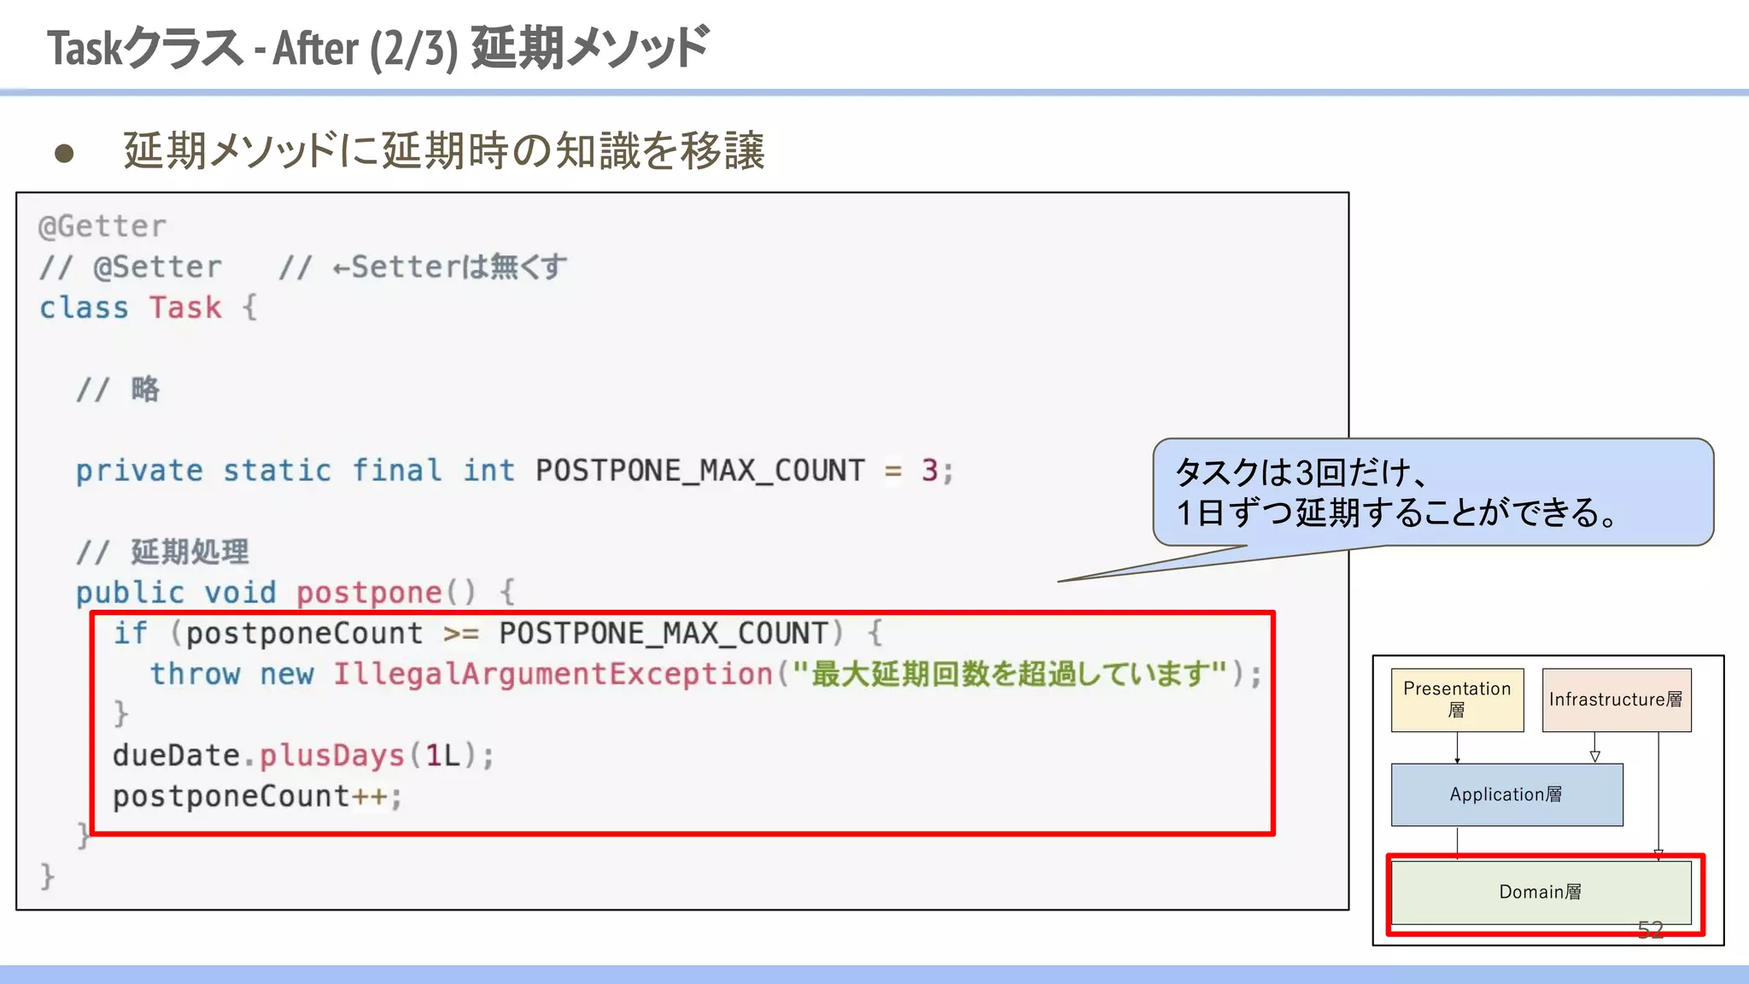Click the postponeCount++ statement
1749x984 pixels.
(257, 796)
